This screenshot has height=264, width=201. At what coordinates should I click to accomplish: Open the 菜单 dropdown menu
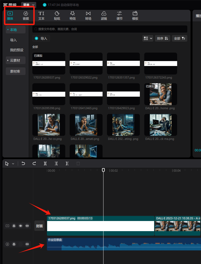[x=29, y=5]
